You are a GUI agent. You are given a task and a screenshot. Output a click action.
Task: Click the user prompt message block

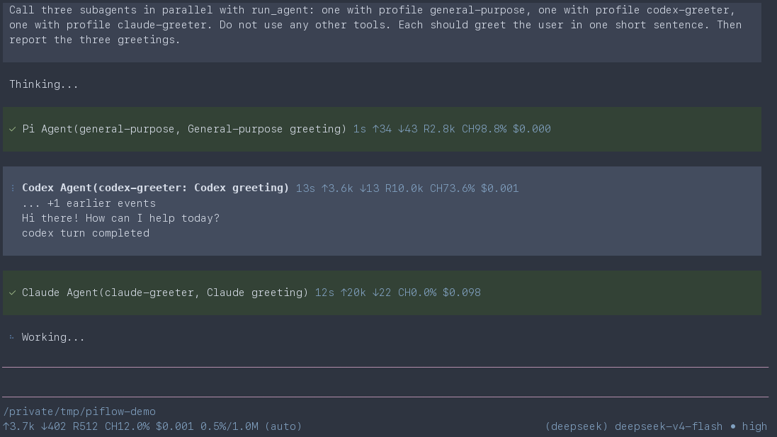(382, 32)
